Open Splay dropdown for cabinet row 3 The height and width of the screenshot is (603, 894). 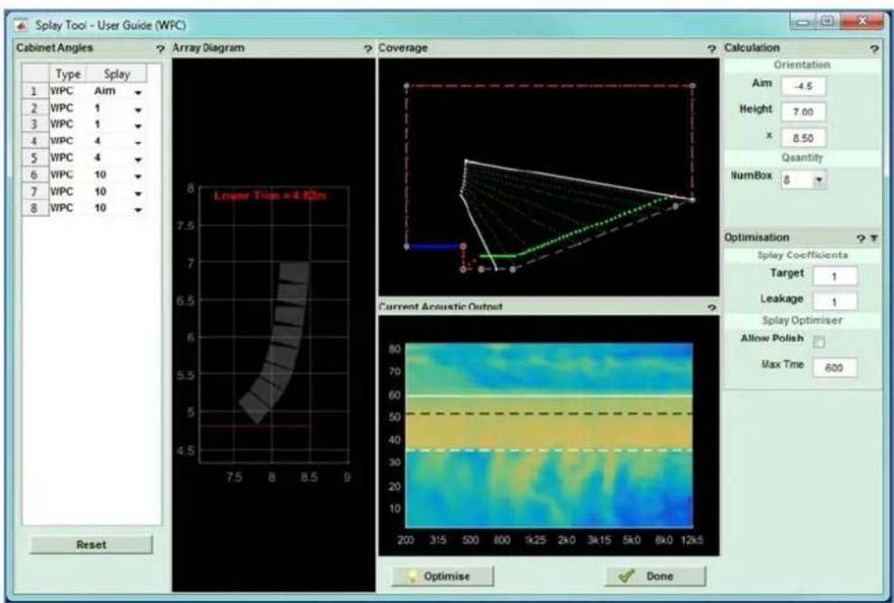[138, 126]
